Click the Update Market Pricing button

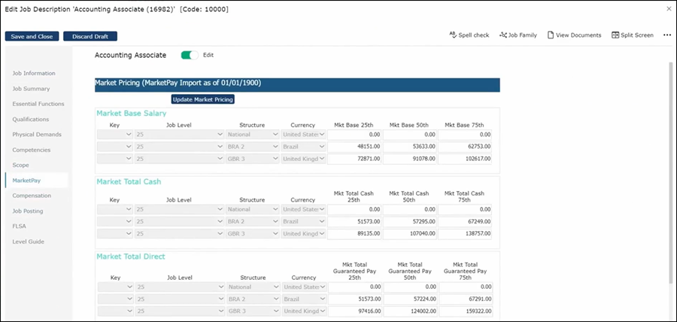point(203,99)
